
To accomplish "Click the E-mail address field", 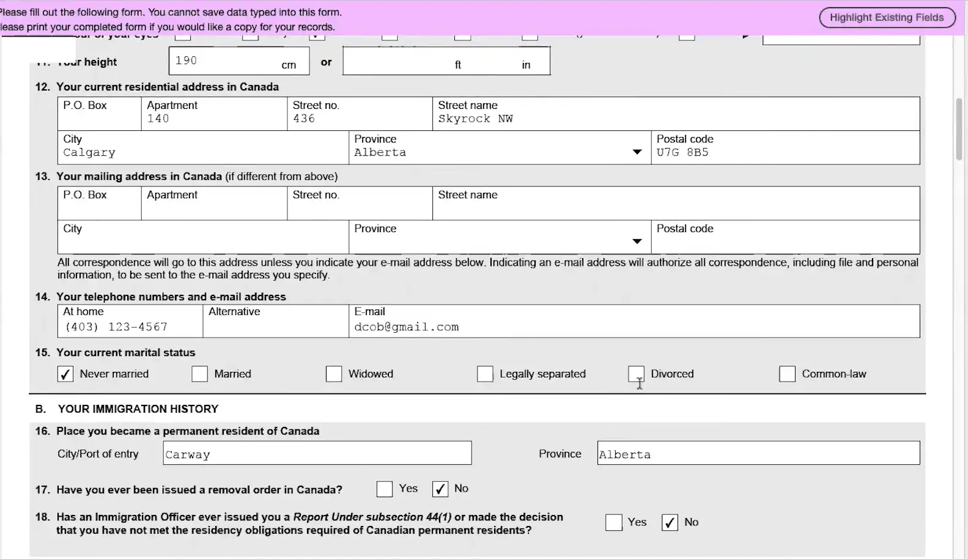I will coord(634,327).
